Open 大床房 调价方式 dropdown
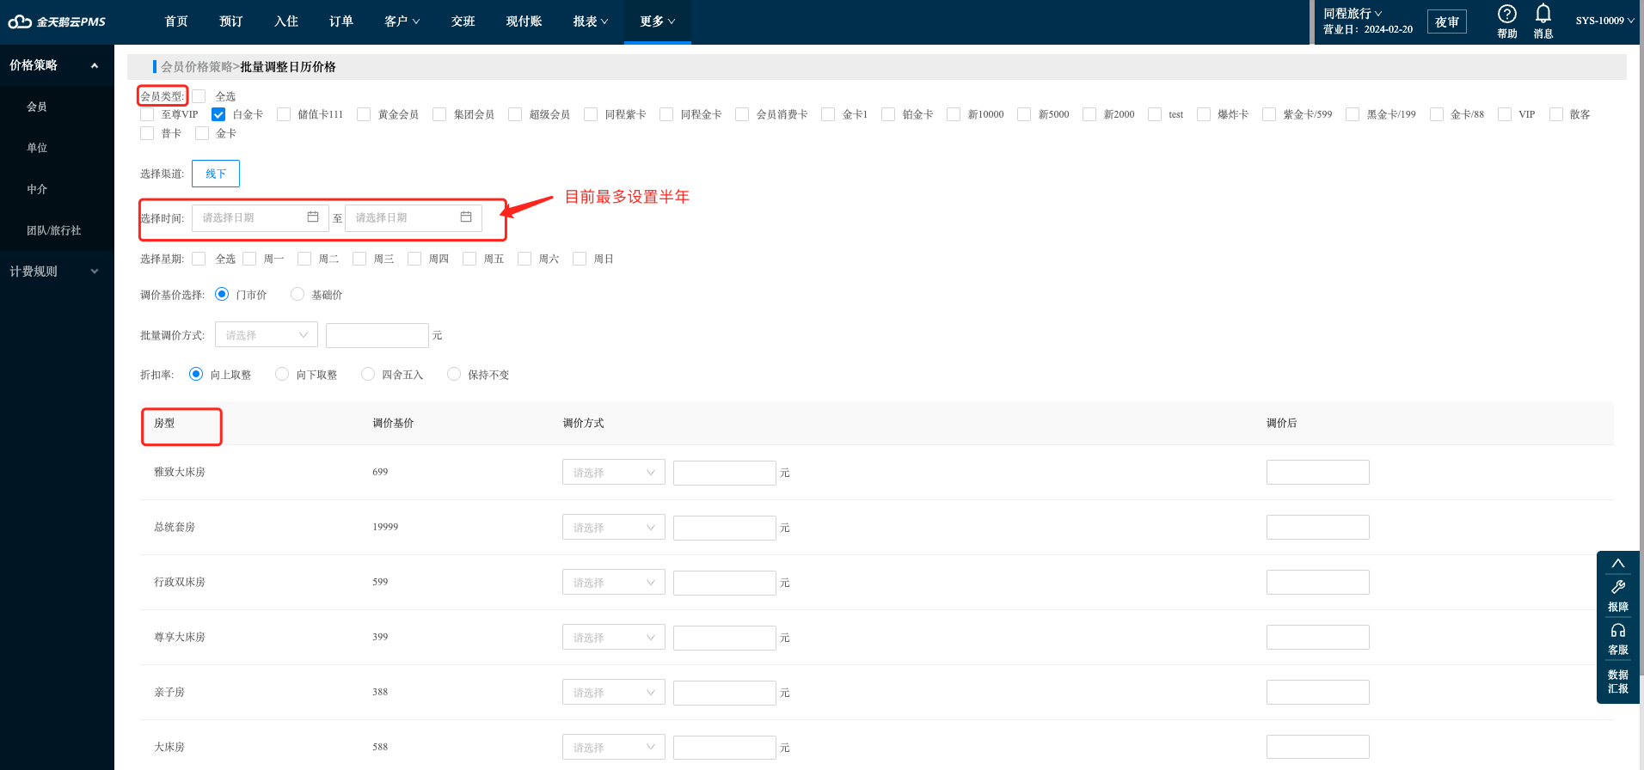 [614, 748]
